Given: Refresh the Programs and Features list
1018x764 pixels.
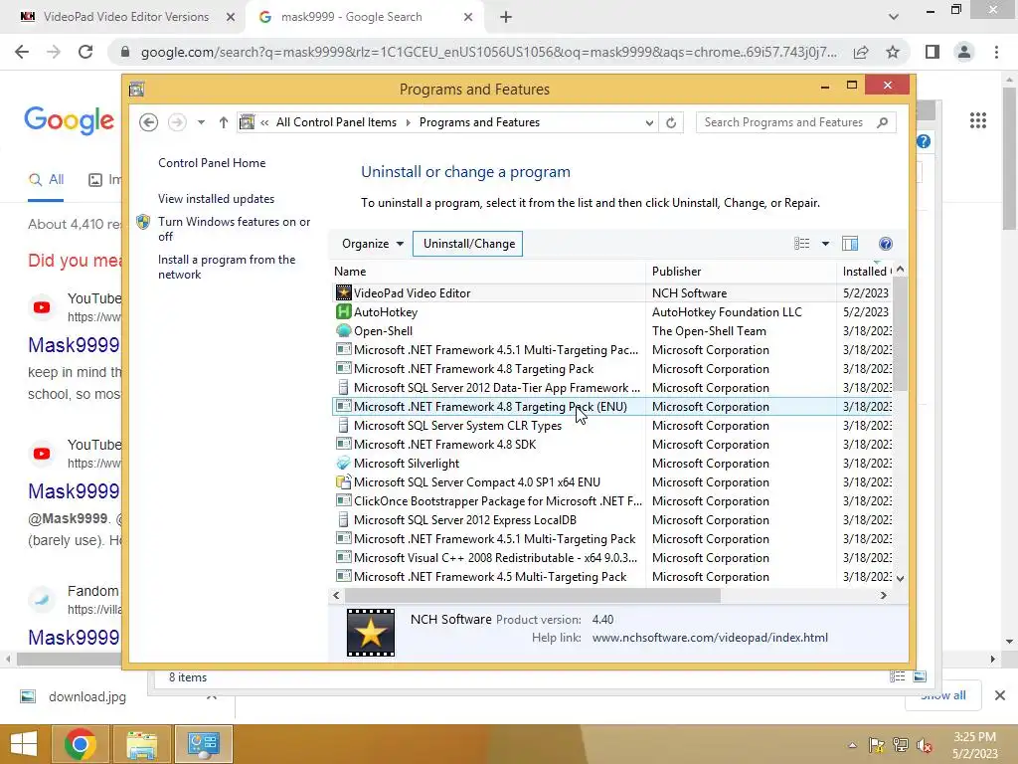Looking at the screenshot, I should click(x=671, y=122).
